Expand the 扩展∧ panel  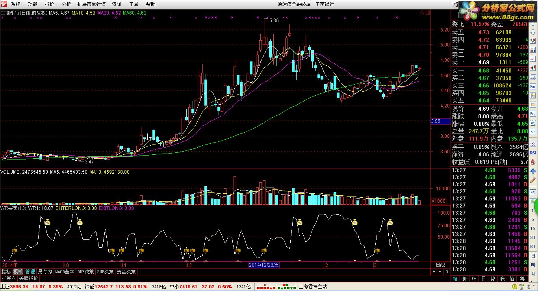click(x=8, y=278)
